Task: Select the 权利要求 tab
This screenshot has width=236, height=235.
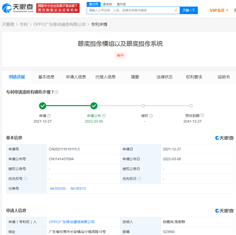Action: coord(194,77)
